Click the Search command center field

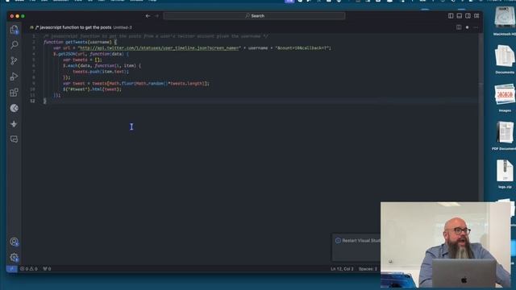[x=255, y=16]
